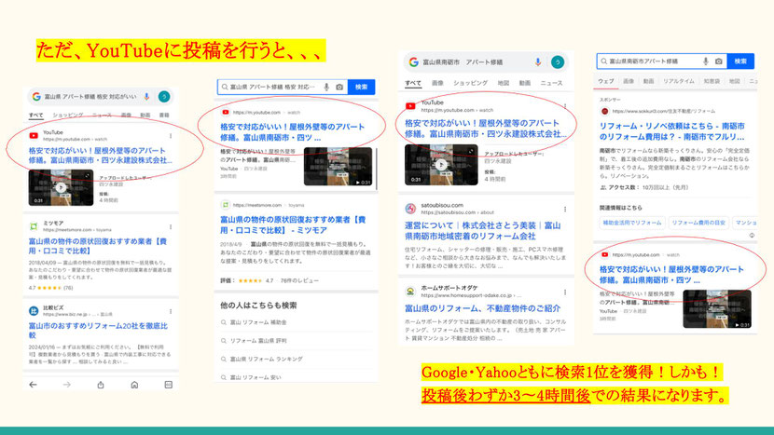Click the 検索 button in the rightmost screenshot
Image resolution: width=774 pixels, height=435 pixels.
tap(740, 61)
